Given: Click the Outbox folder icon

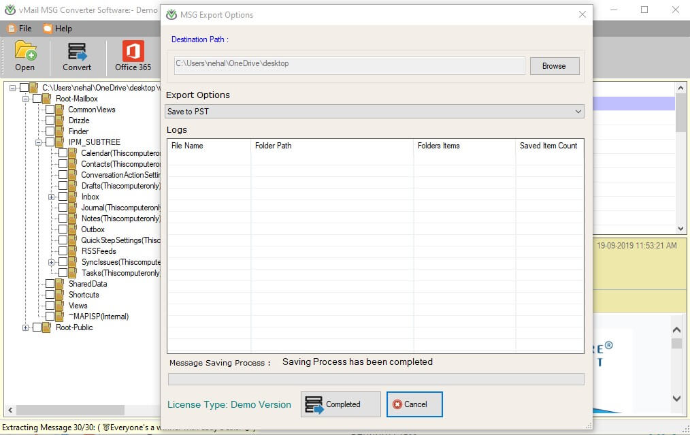Looking at the screenshot, I should click(73, 229).
